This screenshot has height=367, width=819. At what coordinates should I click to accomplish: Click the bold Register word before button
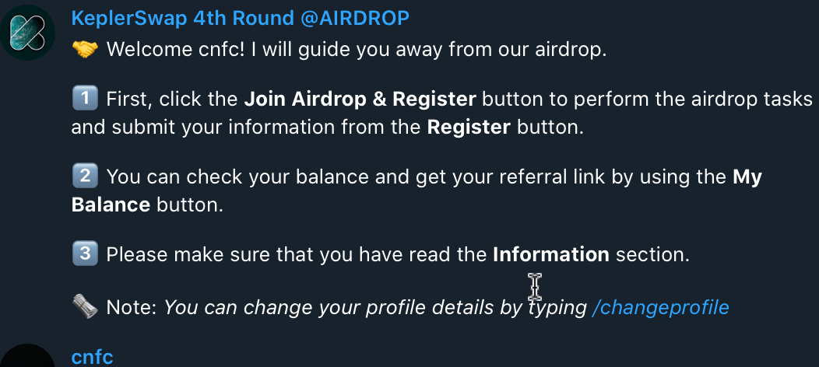click(x=469, y=127)
